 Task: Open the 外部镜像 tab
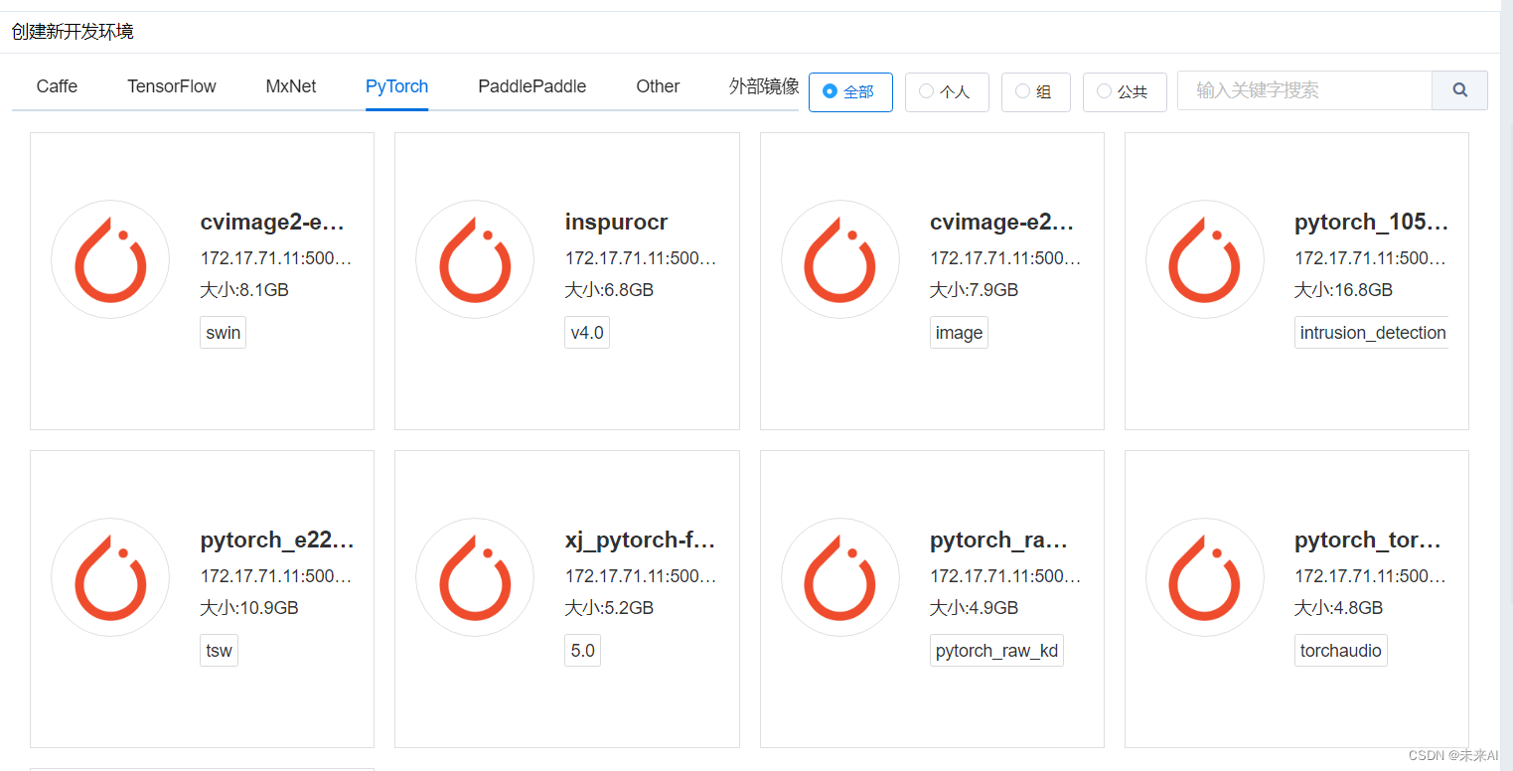(763, 86)
